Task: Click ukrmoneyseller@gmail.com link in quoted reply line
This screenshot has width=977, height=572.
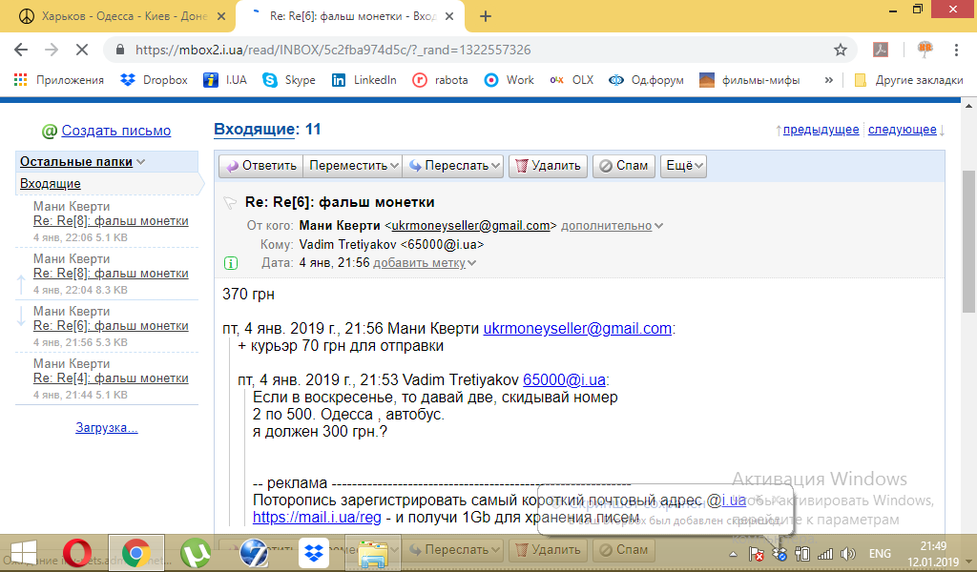Action: click(x=577, y=329)
